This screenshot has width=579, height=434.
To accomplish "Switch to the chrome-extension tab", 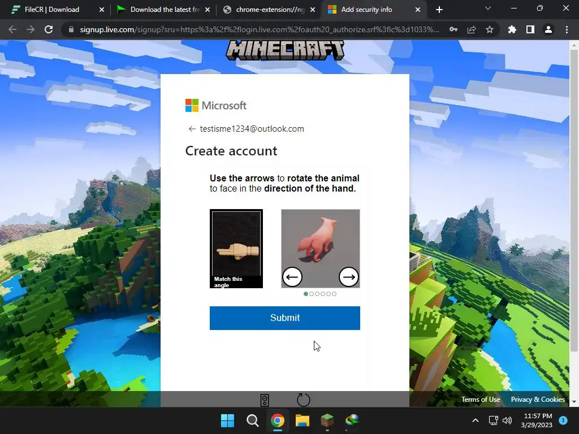I will [x=270, y=10].
